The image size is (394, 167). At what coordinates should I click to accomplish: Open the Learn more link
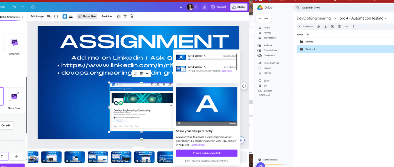click(198, 145)
